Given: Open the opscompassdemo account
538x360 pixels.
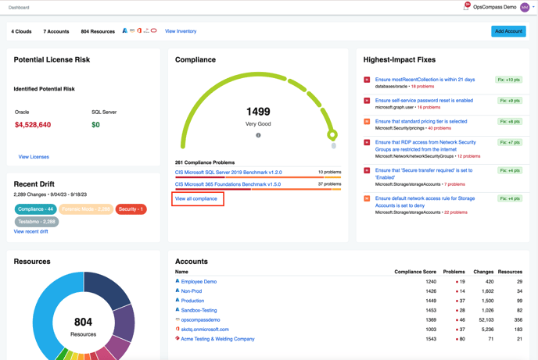Looking at the screenshot, I should (x=200, y=320).
